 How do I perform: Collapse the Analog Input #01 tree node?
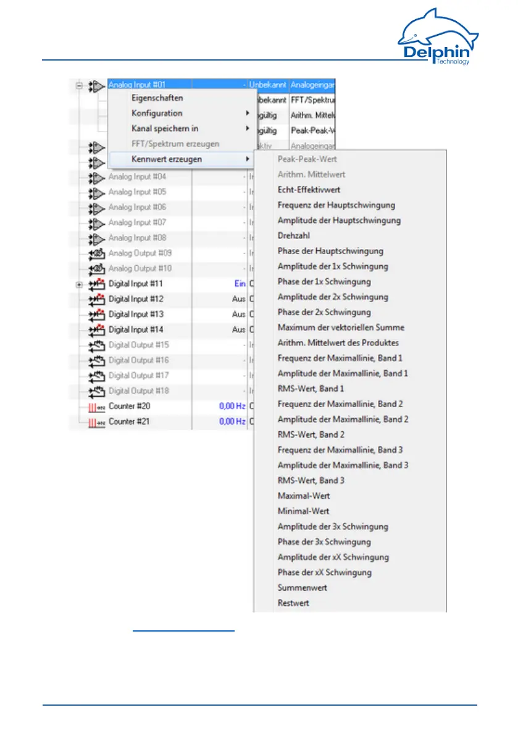click(79, 85)
